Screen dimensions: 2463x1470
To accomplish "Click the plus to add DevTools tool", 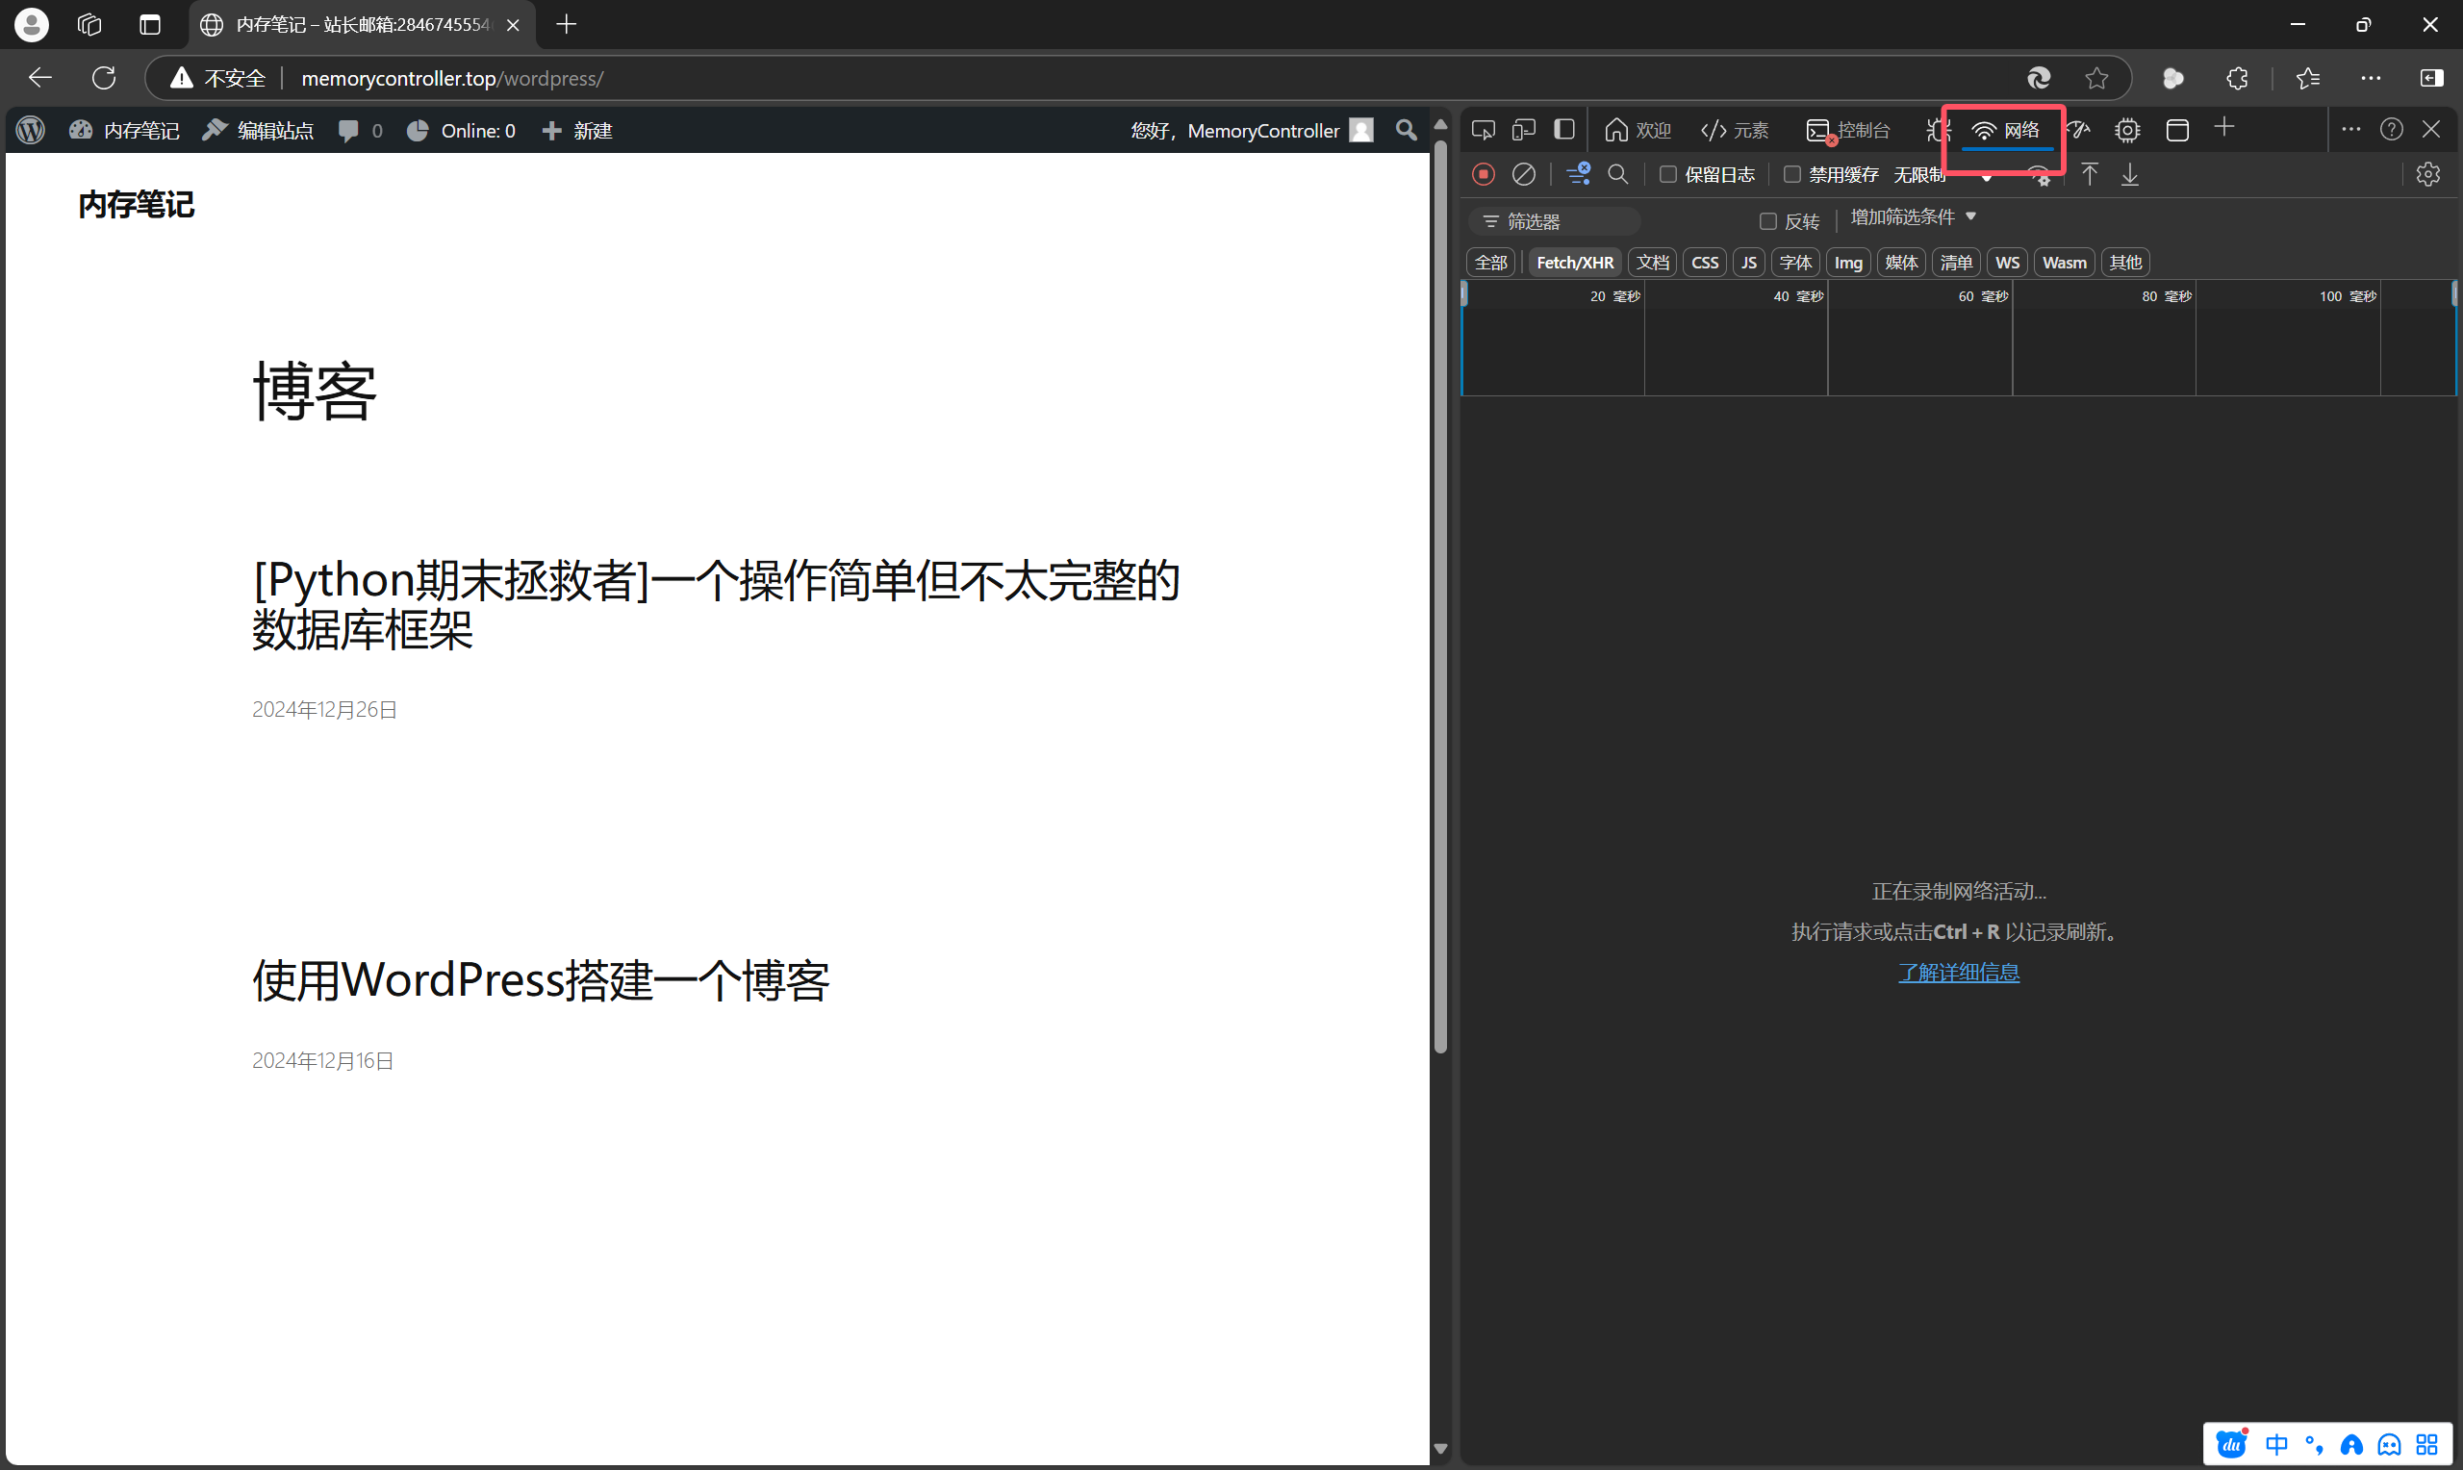I will 2224,127.
